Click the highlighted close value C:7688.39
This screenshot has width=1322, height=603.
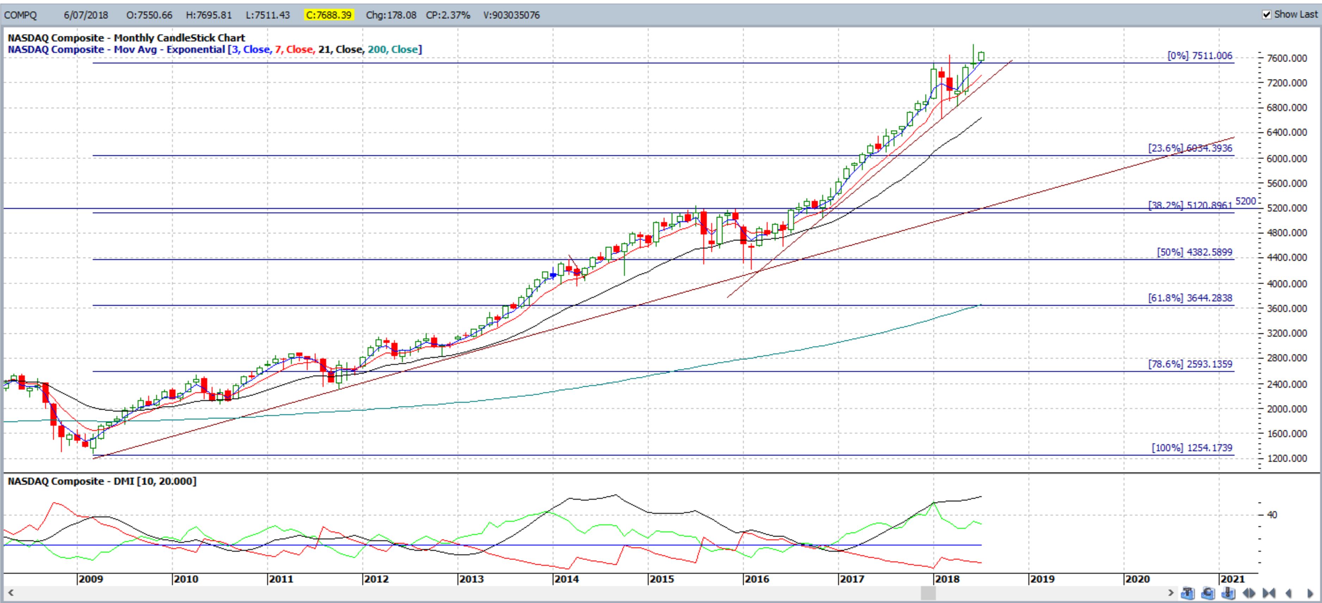[x=329, y=15]
